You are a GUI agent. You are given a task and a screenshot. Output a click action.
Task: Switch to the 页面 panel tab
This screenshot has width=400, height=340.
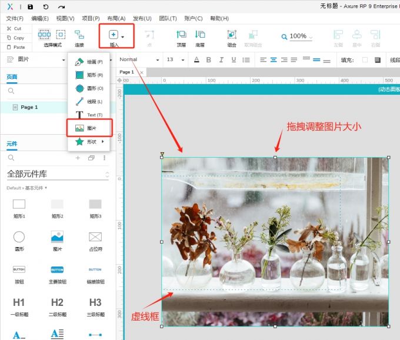click(12, 77)
